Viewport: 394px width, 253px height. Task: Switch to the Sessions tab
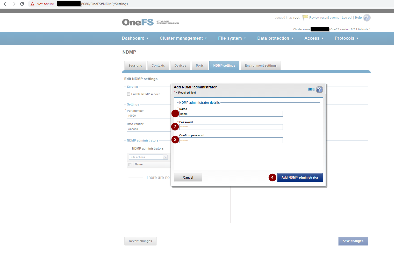point(135,65)
